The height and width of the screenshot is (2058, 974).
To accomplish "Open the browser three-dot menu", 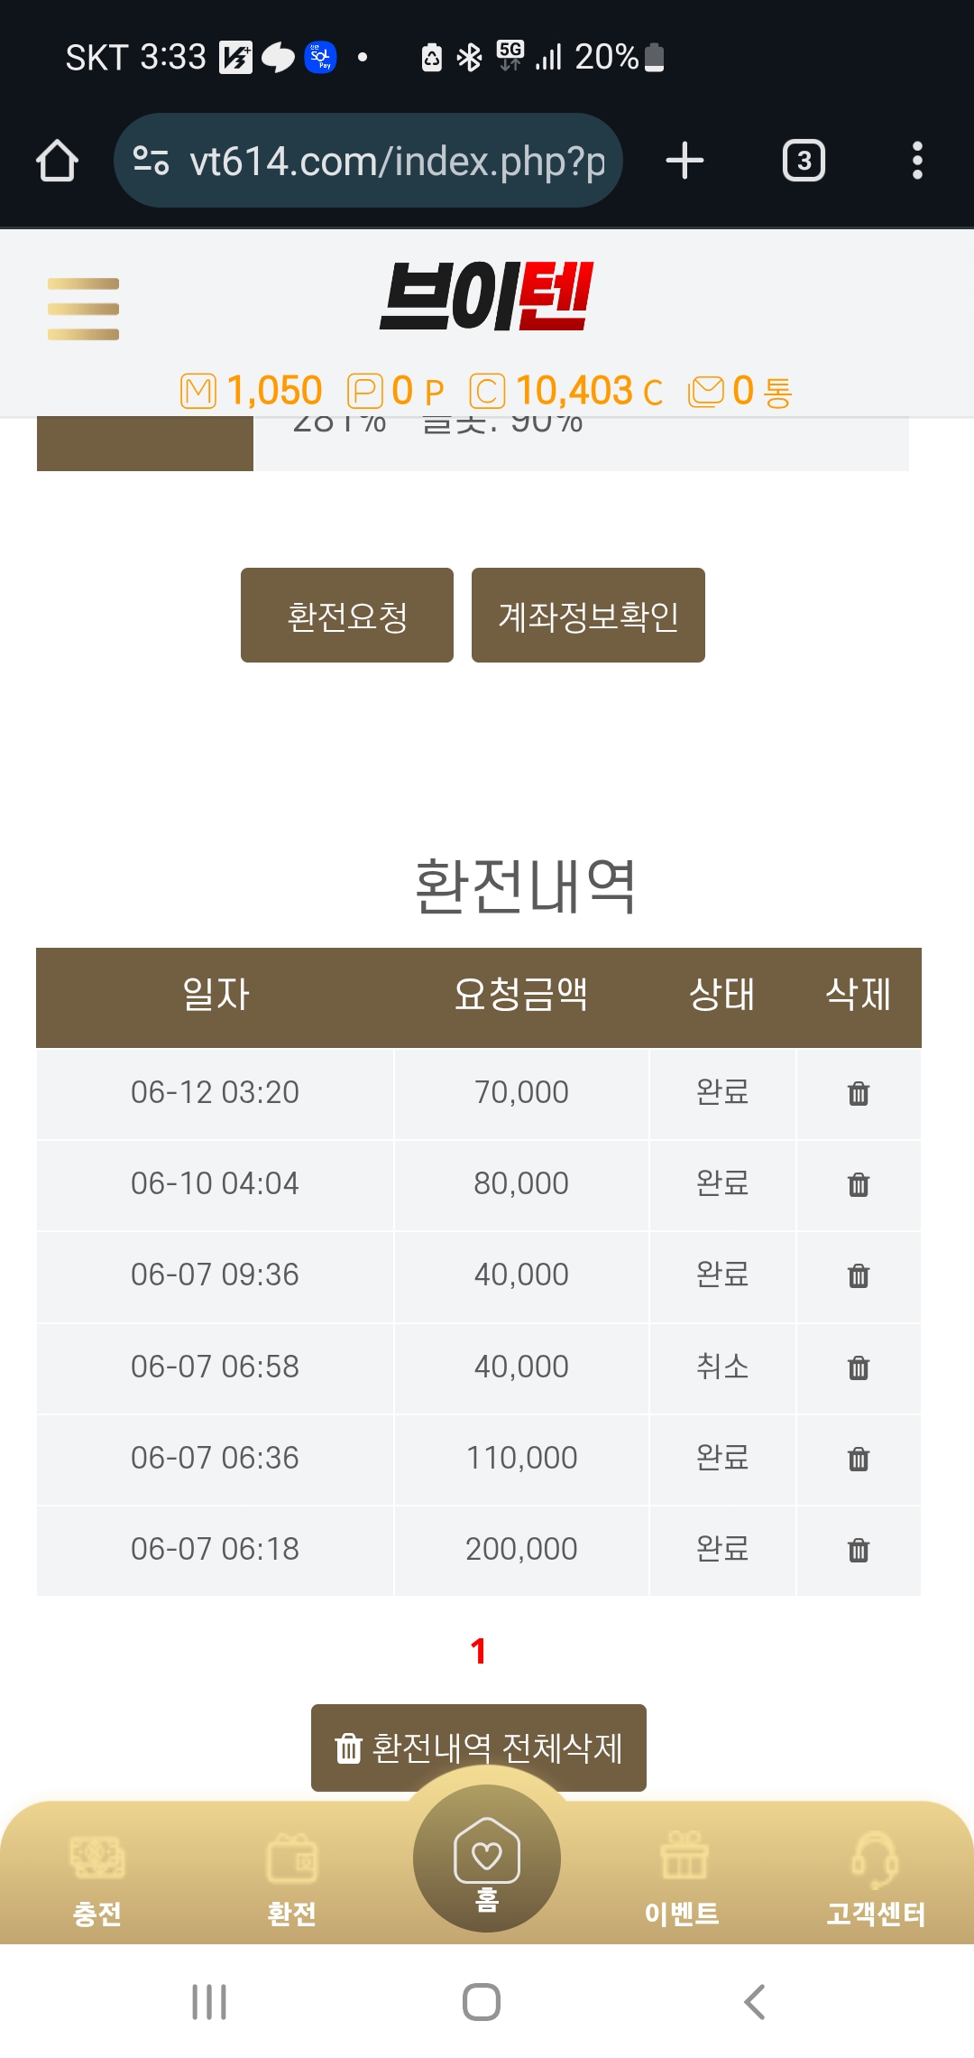I will (x=917, y=161).
